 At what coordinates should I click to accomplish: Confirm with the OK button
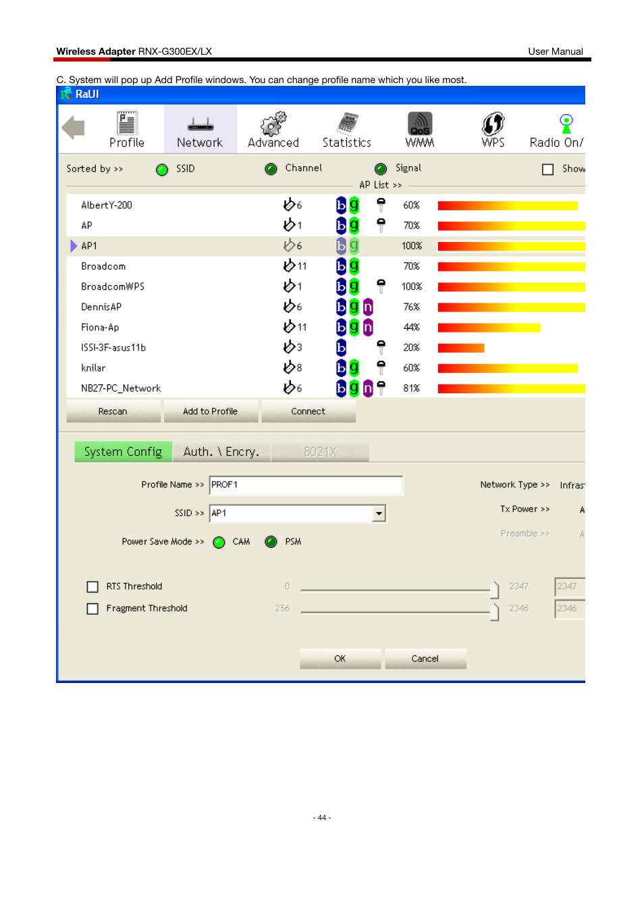(x=340, y=659)
